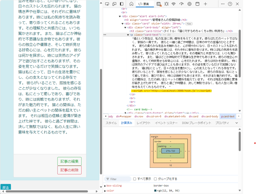Viewport: 256px width, 194px height.
Task: Select div.col-sm-6 in the breadcrumb
Action: (154, 116)
